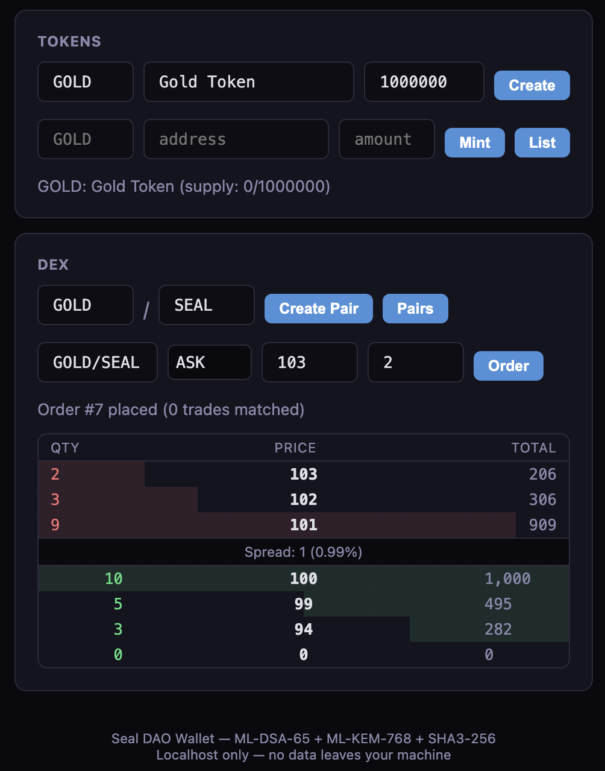This screenshot has height=771, width=605.
Task: Click the ask row priced at 101
Action: (x=302, y=525)
